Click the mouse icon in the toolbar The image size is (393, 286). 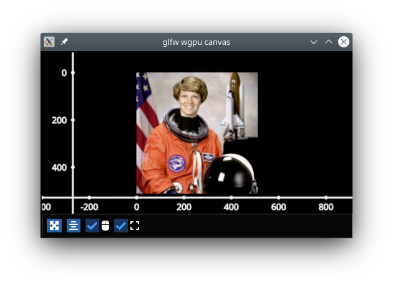coord(105,226)
